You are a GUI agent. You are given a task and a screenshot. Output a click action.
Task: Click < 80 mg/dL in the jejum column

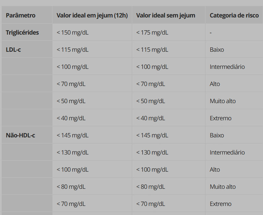pos(71,187)
